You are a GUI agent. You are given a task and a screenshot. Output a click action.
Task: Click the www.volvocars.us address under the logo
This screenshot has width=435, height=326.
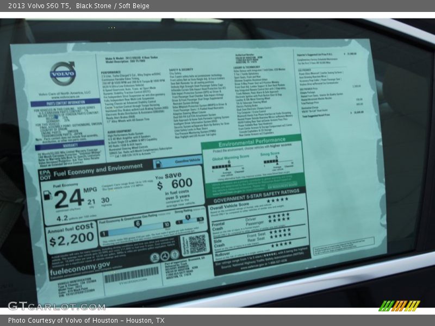(x=65, y=97)
